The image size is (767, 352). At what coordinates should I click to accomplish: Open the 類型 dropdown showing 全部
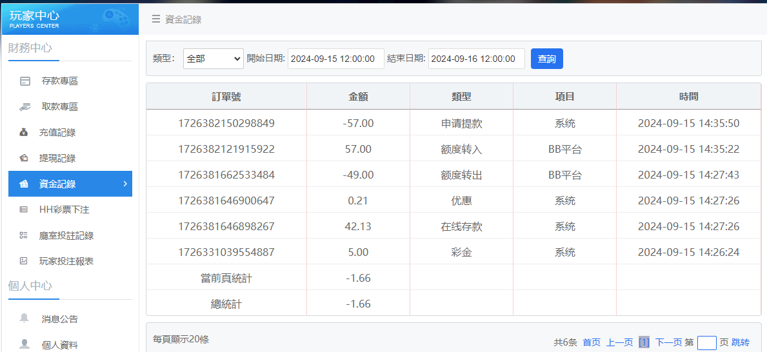[213, 59]
